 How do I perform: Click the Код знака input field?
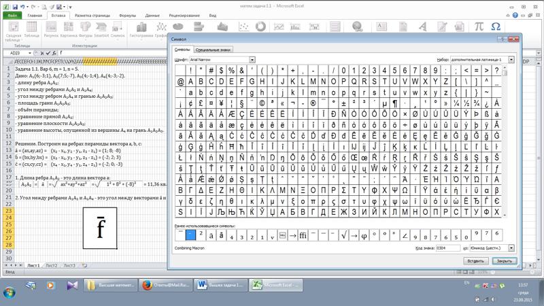(x=448, y=248)
